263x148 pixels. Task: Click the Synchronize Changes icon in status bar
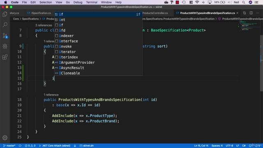click(20, 146)
